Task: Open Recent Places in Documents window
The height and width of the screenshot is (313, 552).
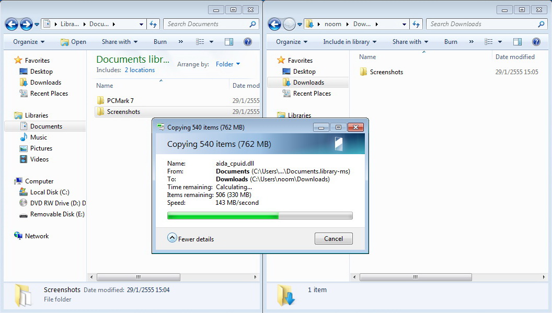Action: [x=49, y=94]
